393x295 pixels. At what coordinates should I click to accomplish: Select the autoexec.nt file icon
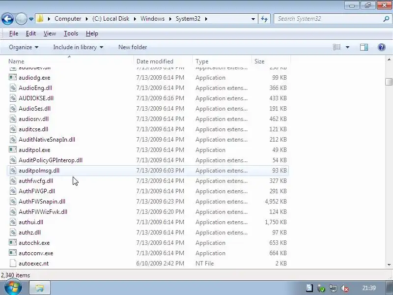[x=13, y=263]
